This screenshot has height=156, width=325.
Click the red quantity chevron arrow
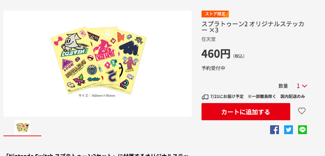click(305, 86)
